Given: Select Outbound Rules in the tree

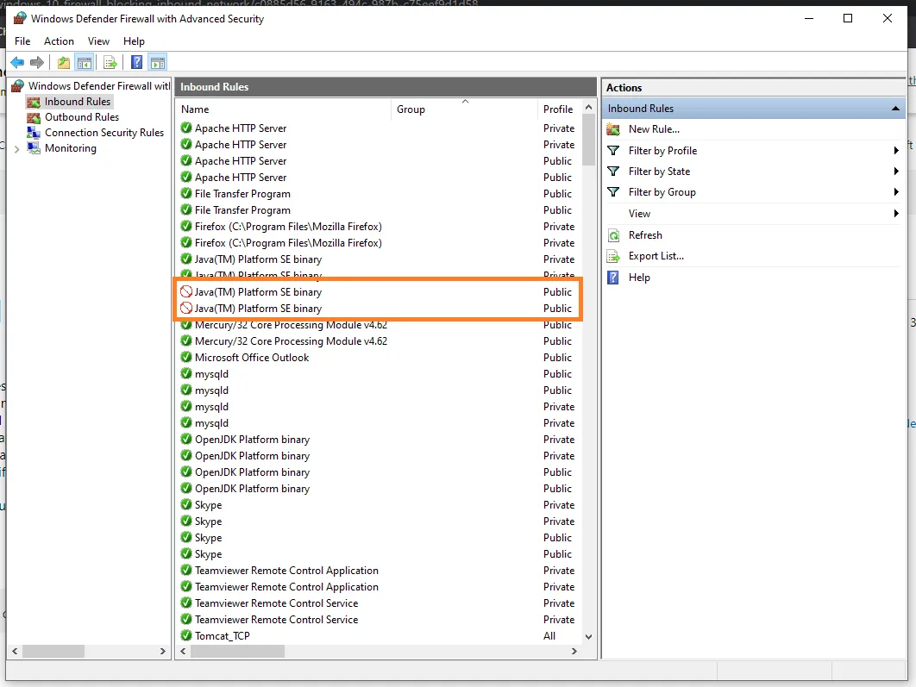Looking at the screenshot, I should [82, 117].
